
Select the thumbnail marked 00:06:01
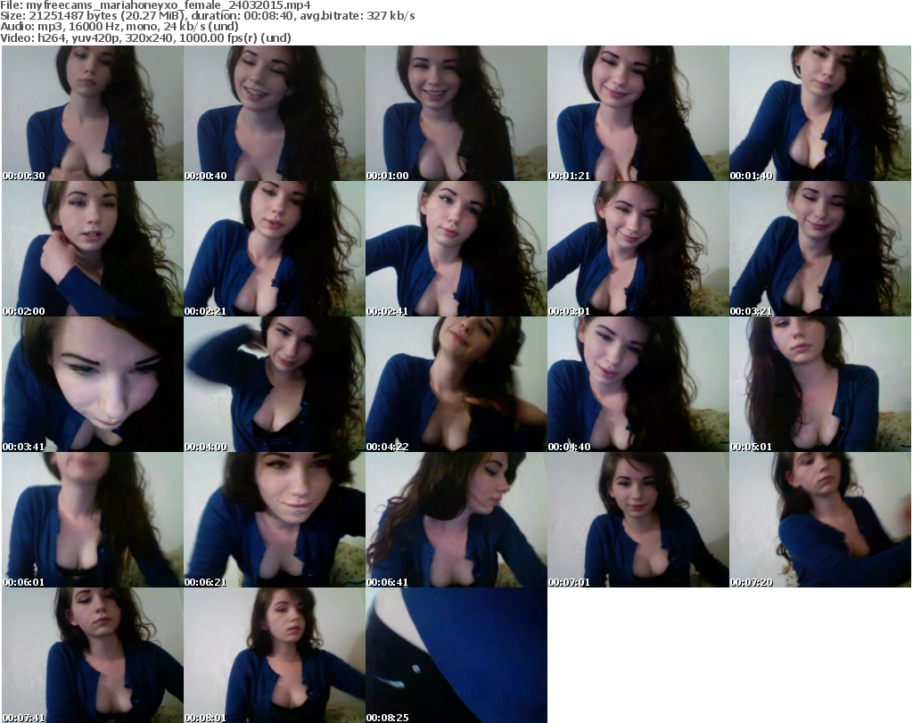(93, 520)
